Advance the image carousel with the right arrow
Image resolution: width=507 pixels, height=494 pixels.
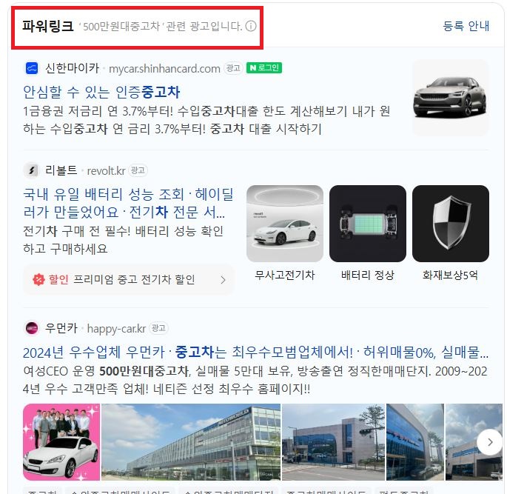(490, 442)
